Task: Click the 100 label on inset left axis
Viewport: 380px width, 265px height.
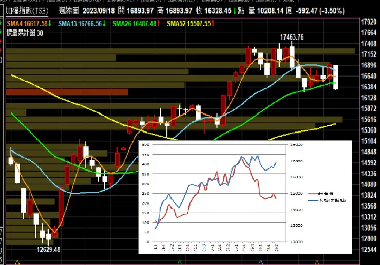Action: coord(146,222)
